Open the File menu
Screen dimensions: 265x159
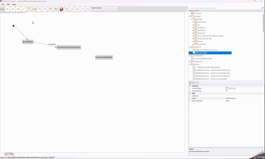pyautogui.click(x=3, y=4)
